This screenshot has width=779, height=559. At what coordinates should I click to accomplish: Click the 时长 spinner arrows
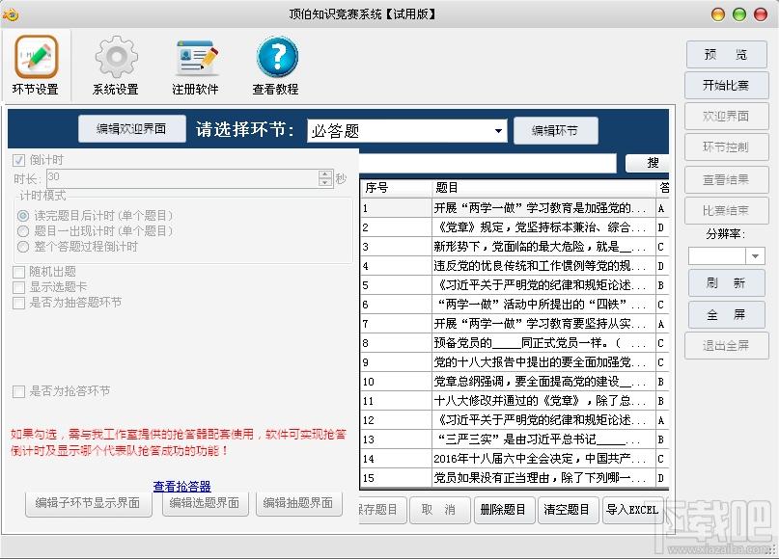tap(325, 178)
